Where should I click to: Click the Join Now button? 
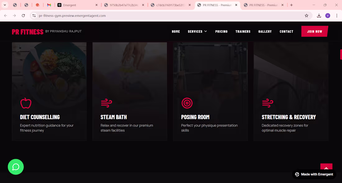[315, 31]
